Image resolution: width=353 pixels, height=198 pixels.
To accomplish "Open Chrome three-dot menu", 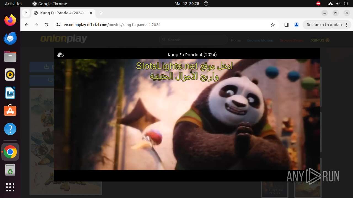I will [x=347, y=25].
